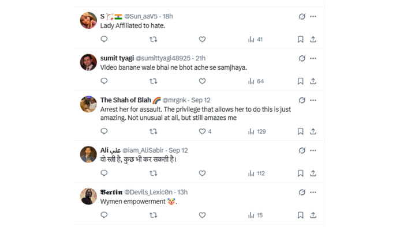Bookmark Ali's Hindi tweet
404x227 pixels.
click(x=301, y=173)
